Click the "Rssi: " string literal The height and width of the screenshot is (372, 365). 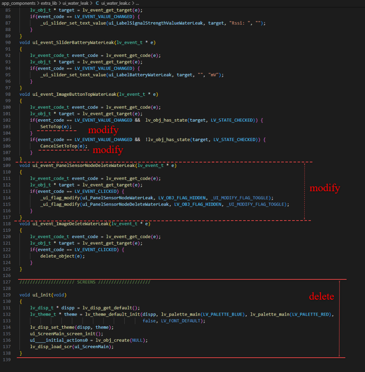coord(239,23)
